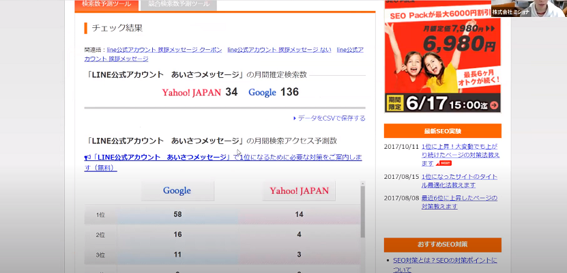567x273 pixels.
Task: Click Yahoo 3位 value 3
Action: (x=299, y=255)
